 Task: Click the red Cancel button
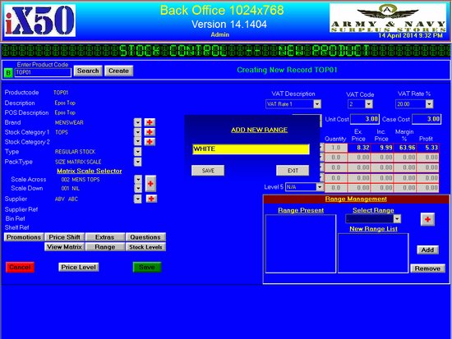(20, 267)
